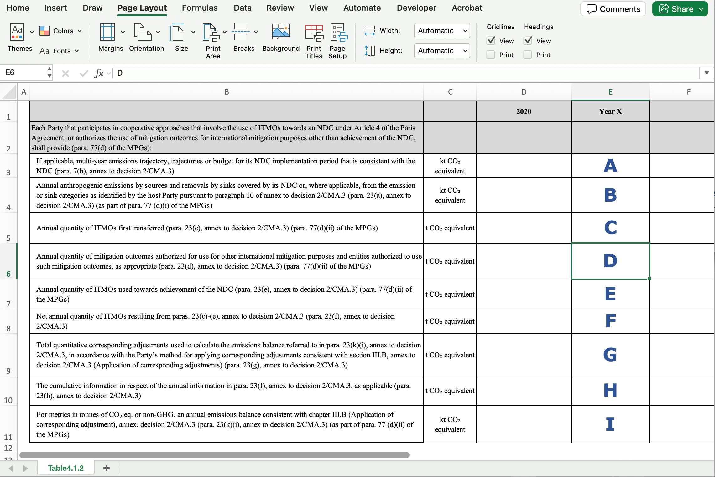This screenshot has width=715, height=477.
Task: Open the Developer tab
Action: point(416,8)
